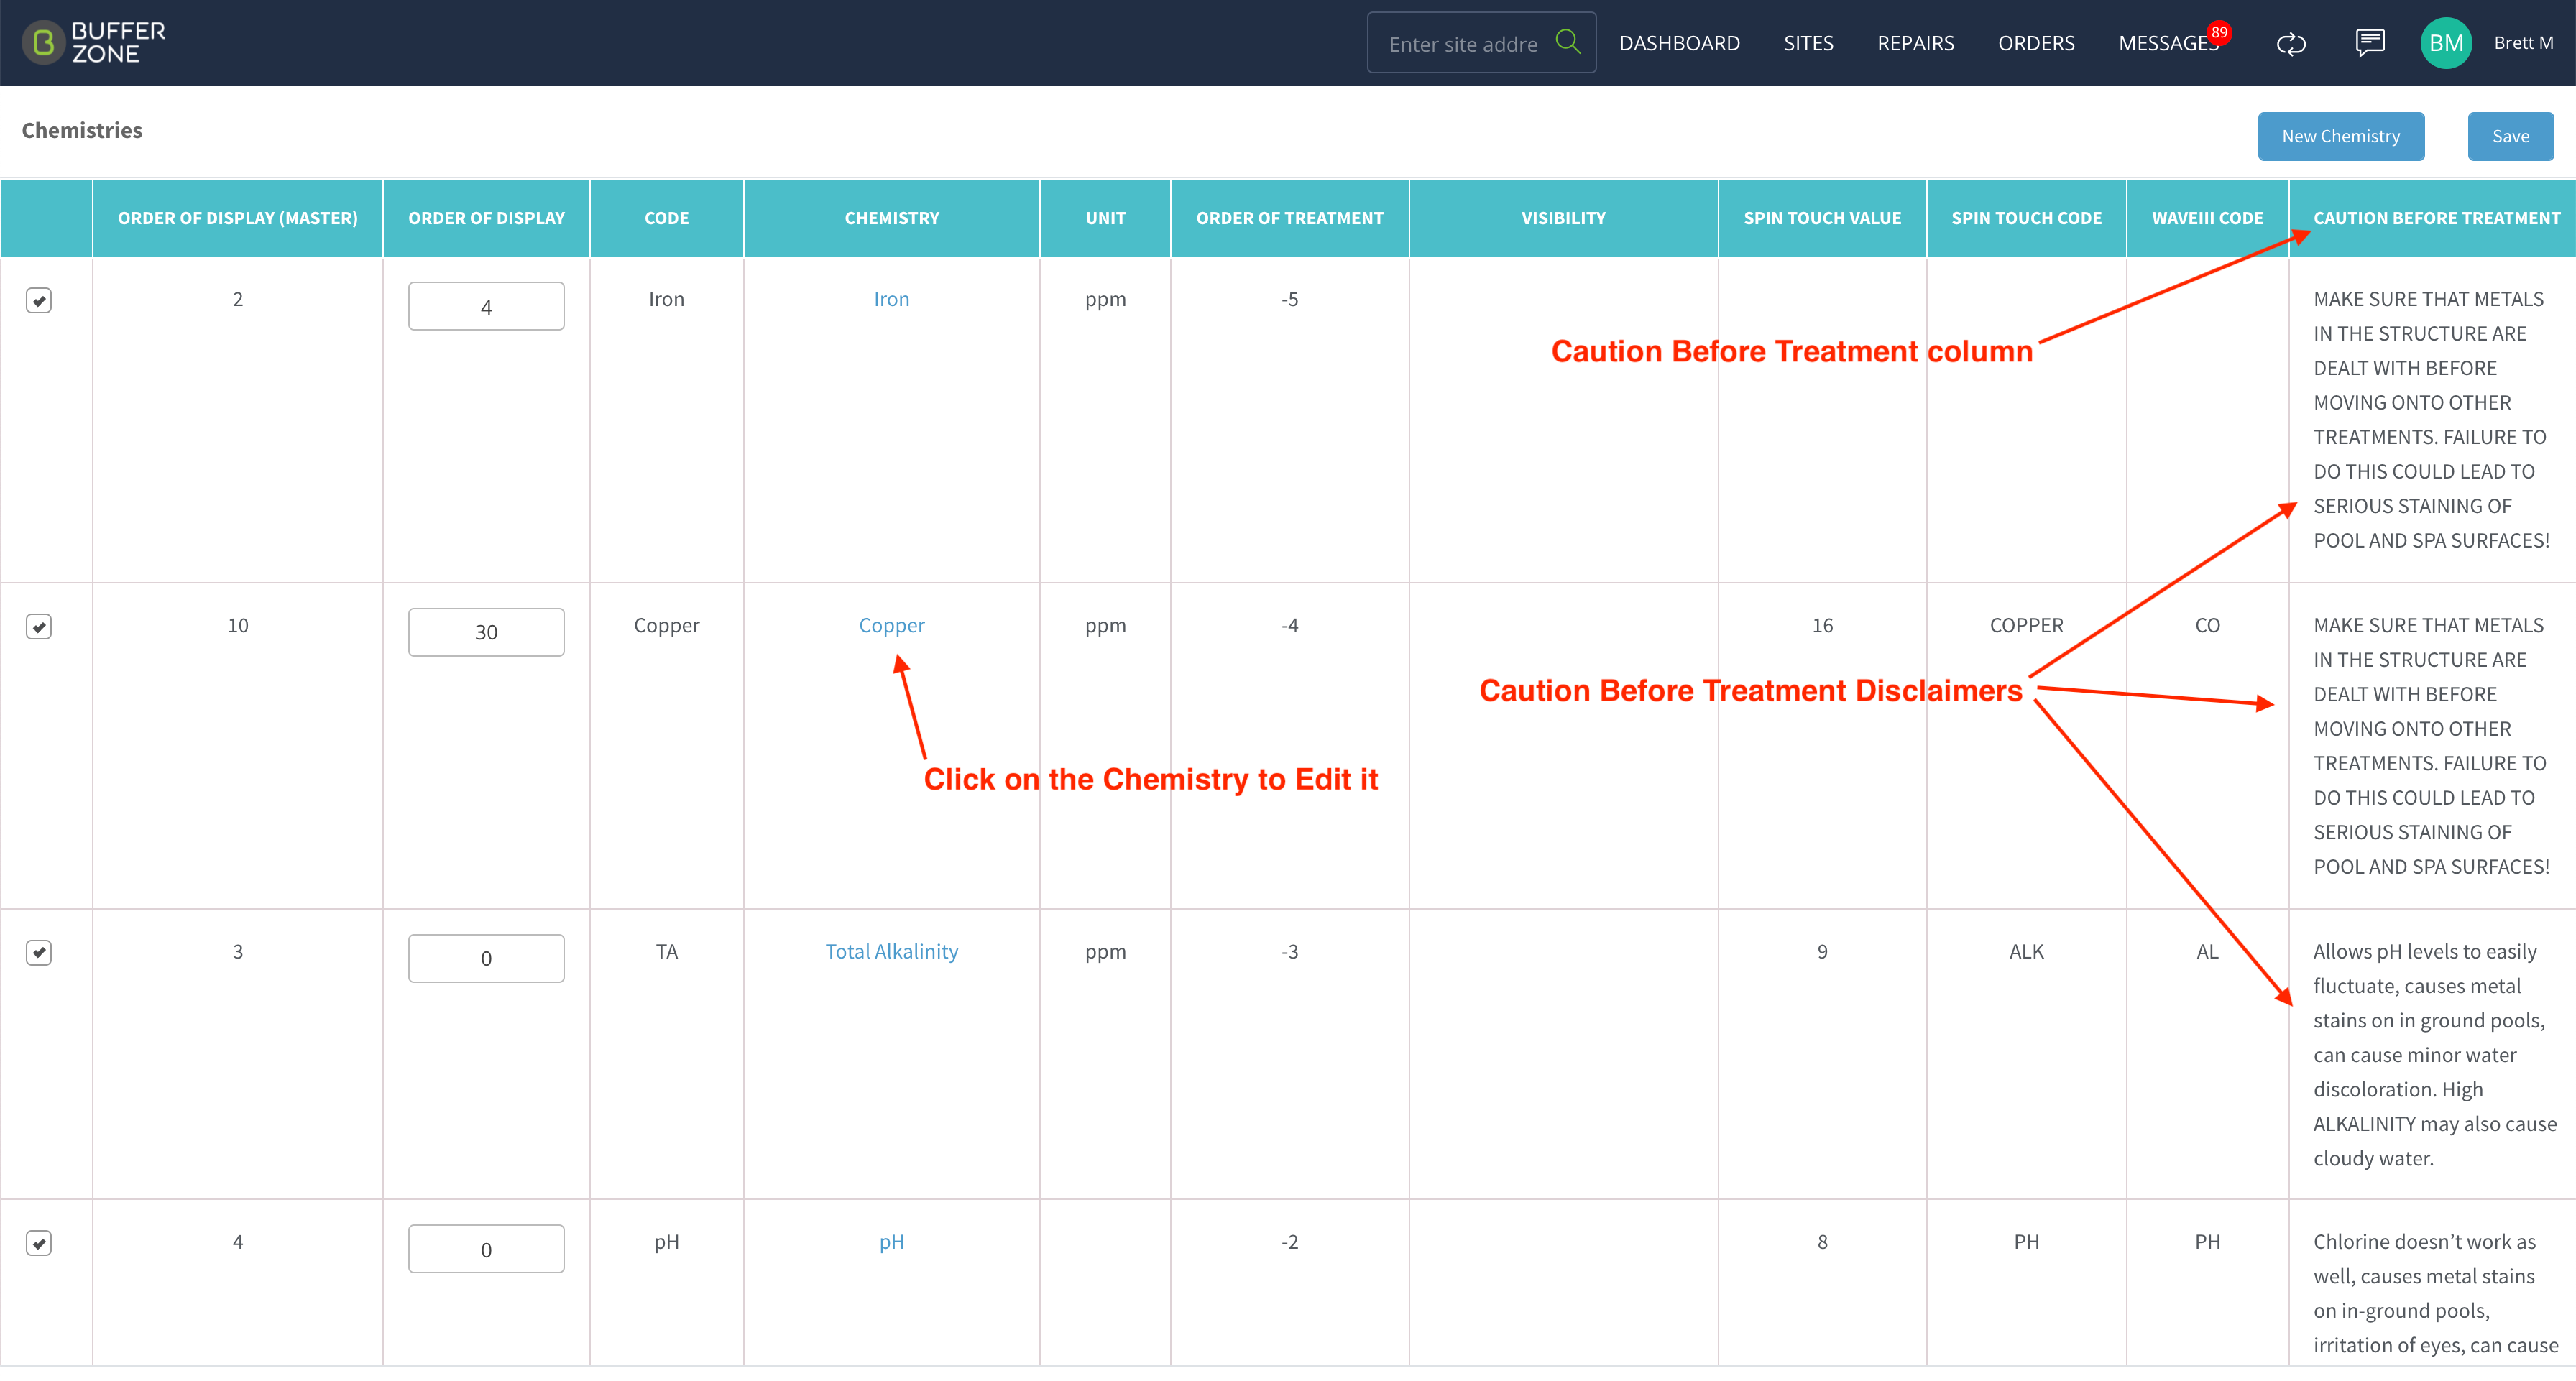Image resolution: width=2576 pixels, height=1381 pixels.
Task: Click the CO WaveIII code cell
Action: [2207, 625]
